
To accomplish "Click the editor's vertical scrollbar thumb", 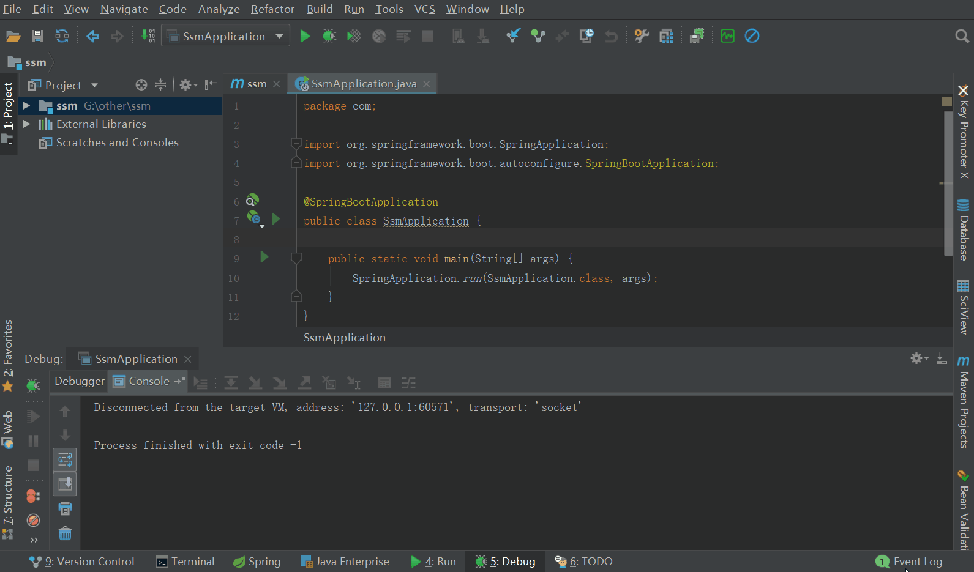I will point(948,184).
